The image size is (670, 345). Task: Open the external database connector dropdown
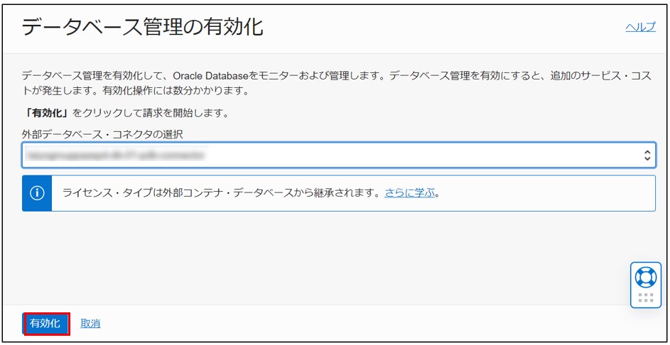(337, 155)
